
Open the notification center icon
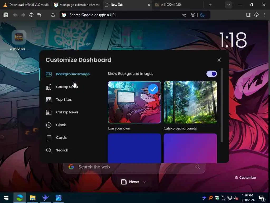[262, 198]
